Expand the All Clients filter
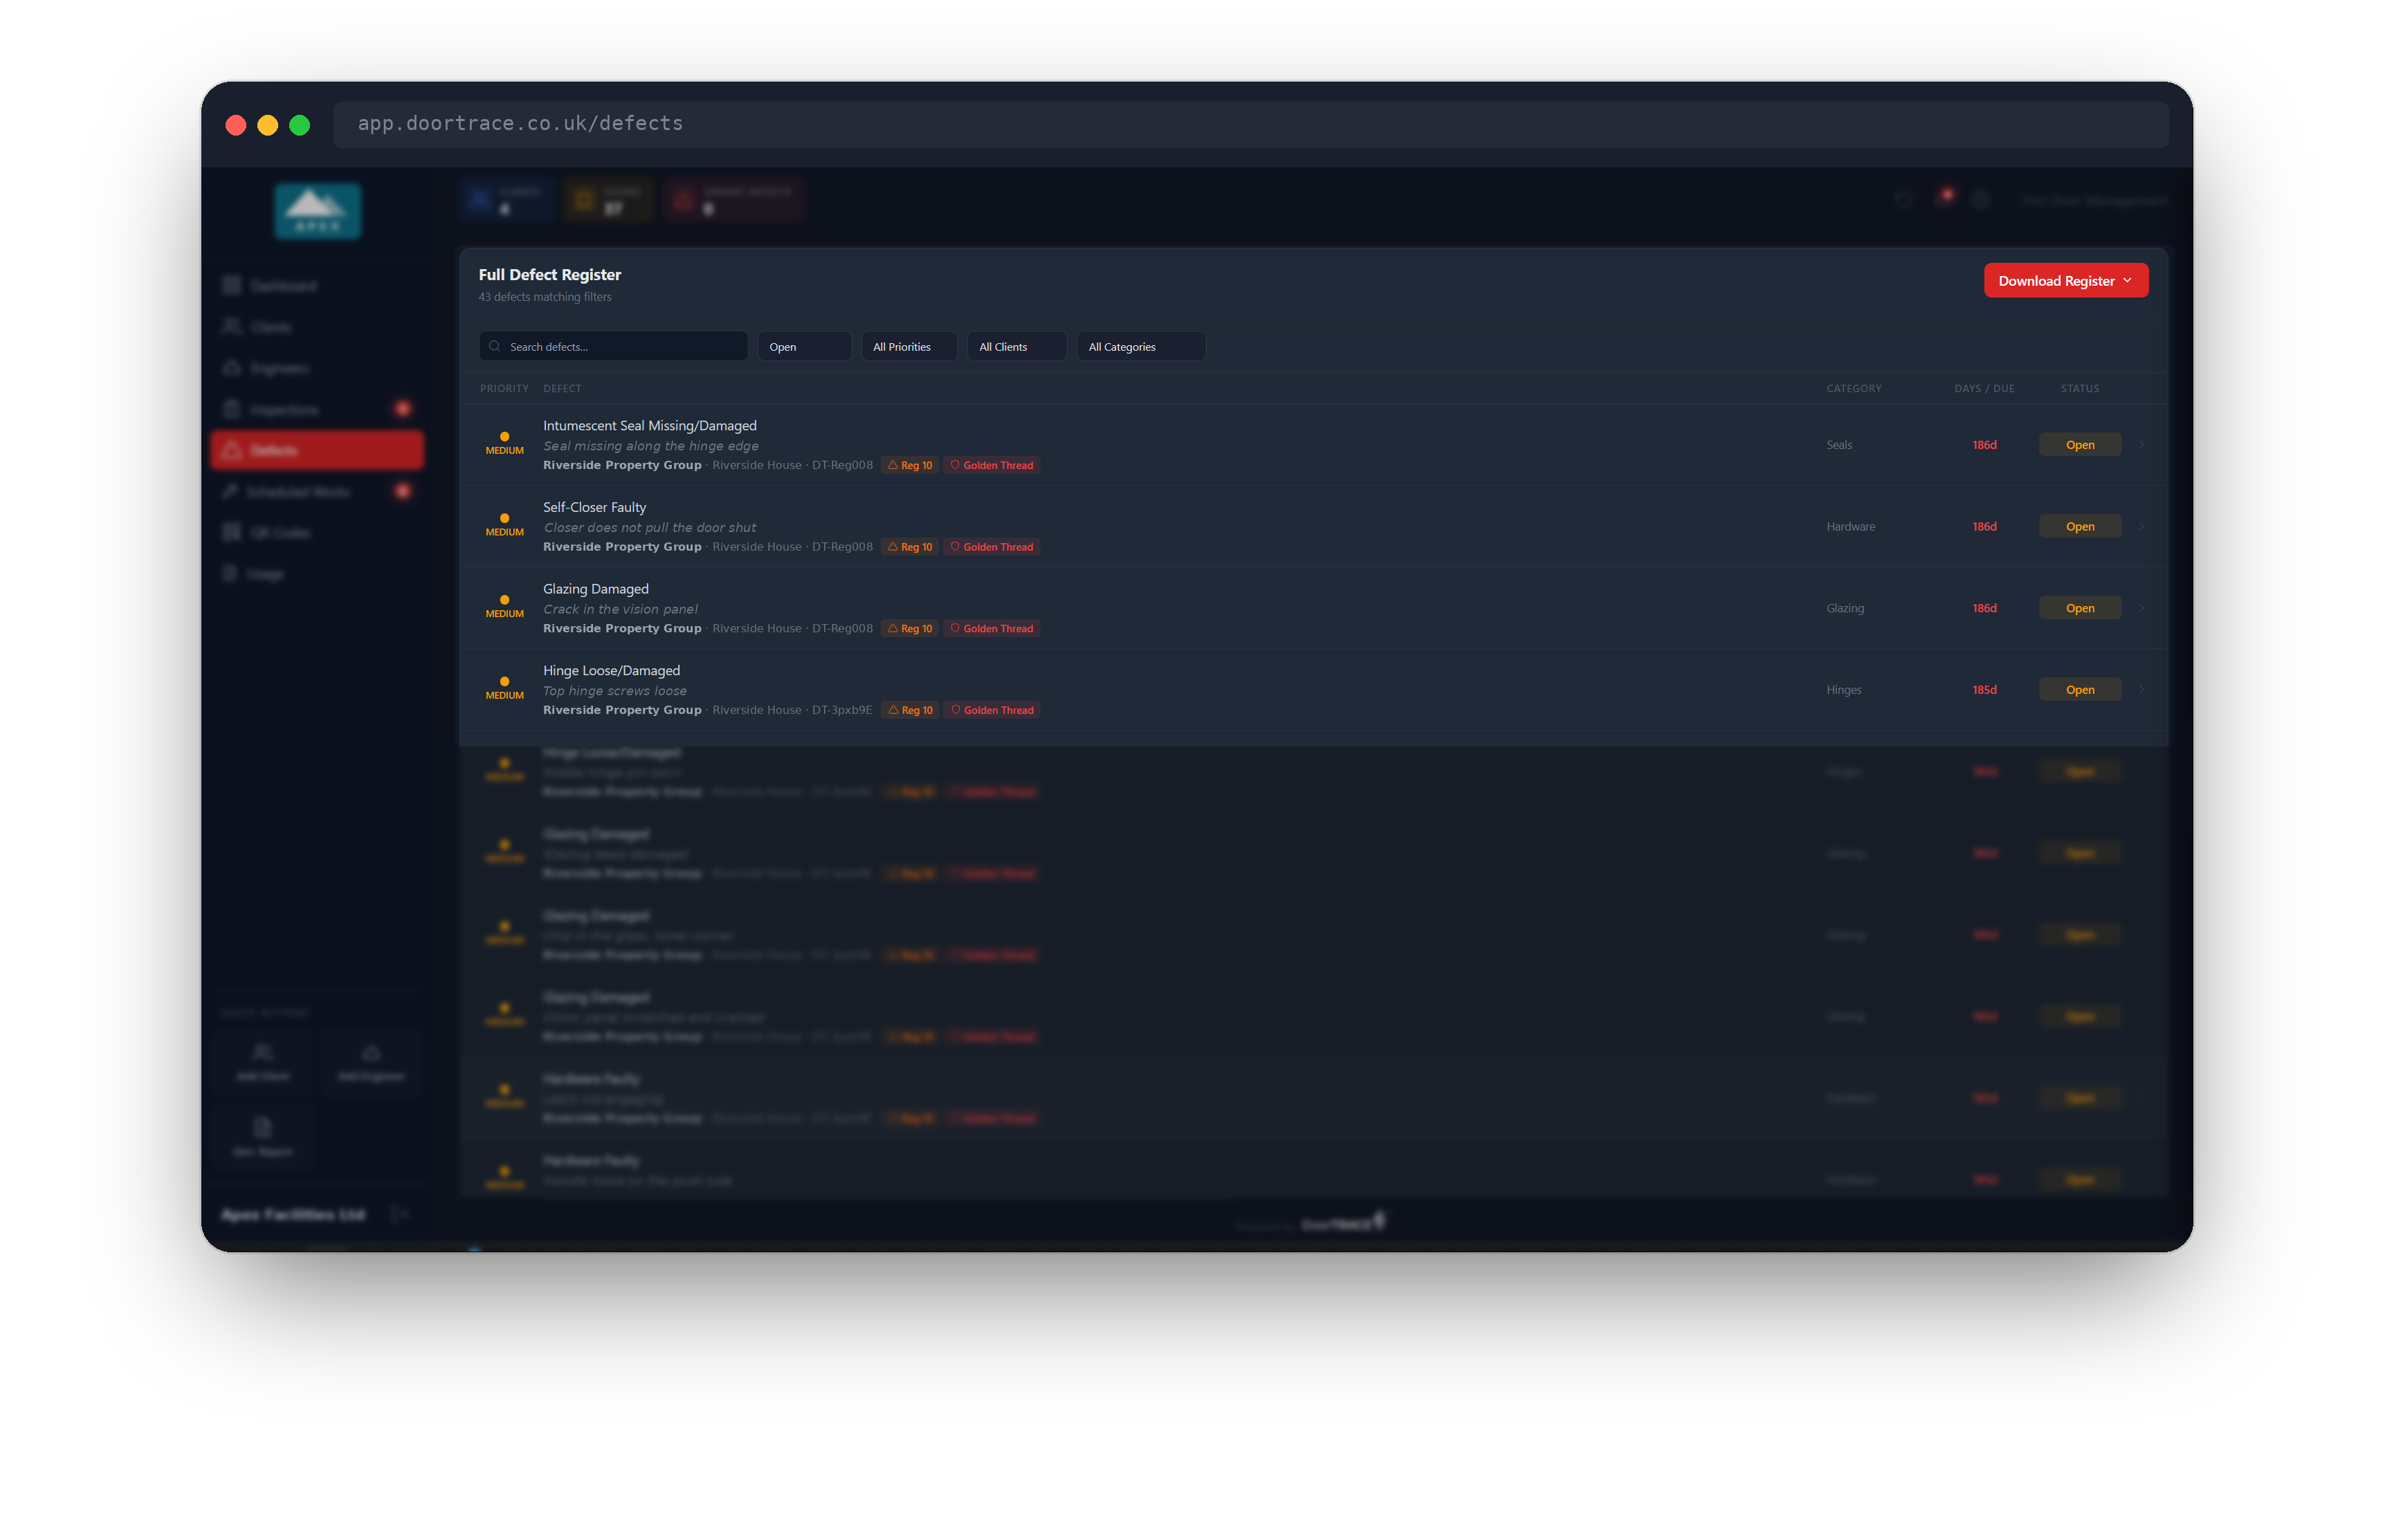Image resolution: width=2394 pixels, height=1540 pixels. [1016, 346]
